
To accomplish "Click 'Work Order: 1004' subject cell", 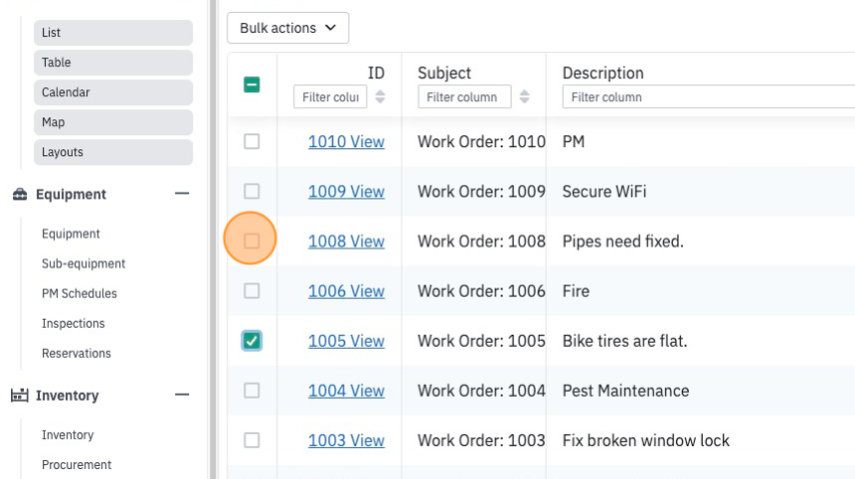I will pyautogui.click(x=481, y=391).
